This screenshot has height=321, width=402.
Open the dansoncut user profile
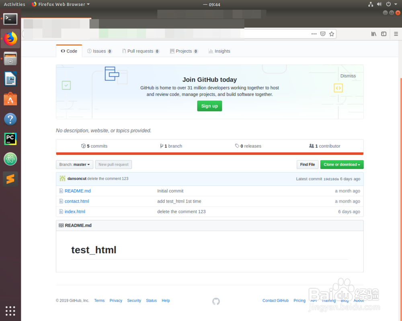click(77, 179)
